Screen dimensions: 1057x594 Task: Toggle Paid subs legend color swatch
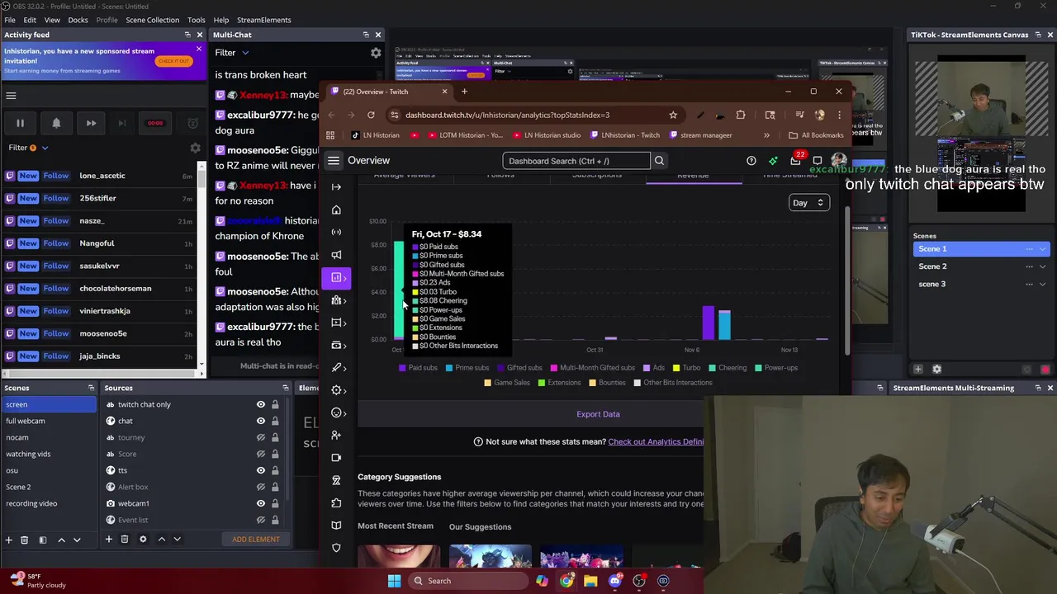[402, 368]
